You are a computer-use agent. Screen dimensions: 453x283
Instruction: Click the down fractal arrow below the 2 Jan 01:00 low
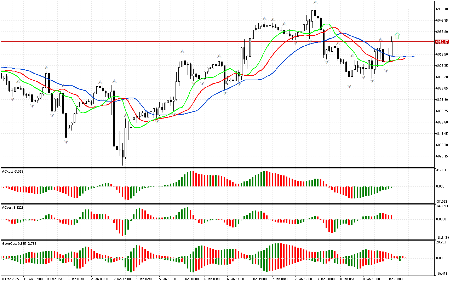click(x=66, y=141)
